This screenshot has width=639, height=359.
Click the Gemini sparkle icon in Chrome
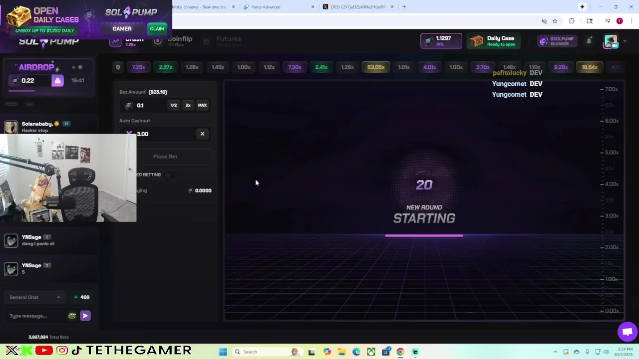pos(582,6)
